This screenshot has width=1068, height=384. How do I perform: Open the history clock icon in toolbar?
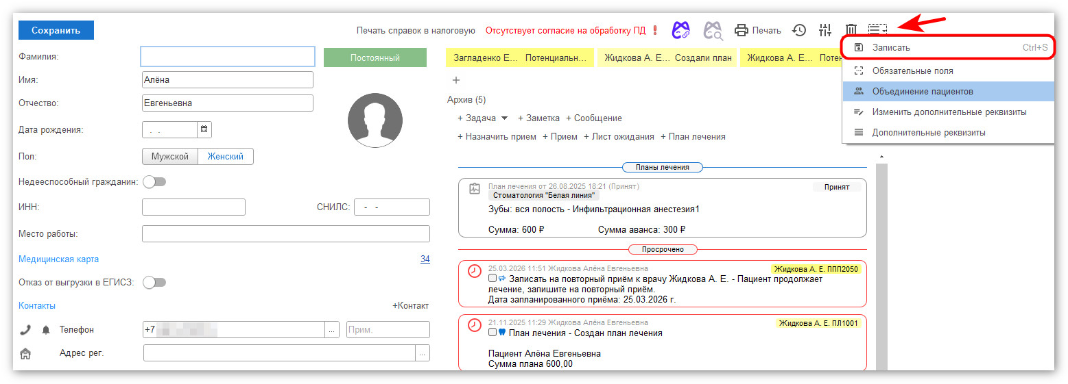tap(799, 30)
